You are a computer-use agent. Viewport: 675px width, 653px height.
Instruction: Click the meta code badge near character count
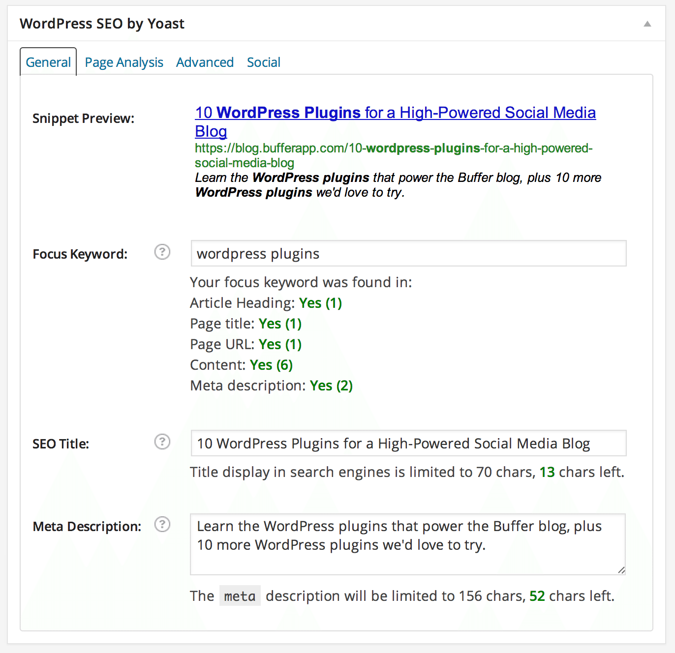[240, 595]
